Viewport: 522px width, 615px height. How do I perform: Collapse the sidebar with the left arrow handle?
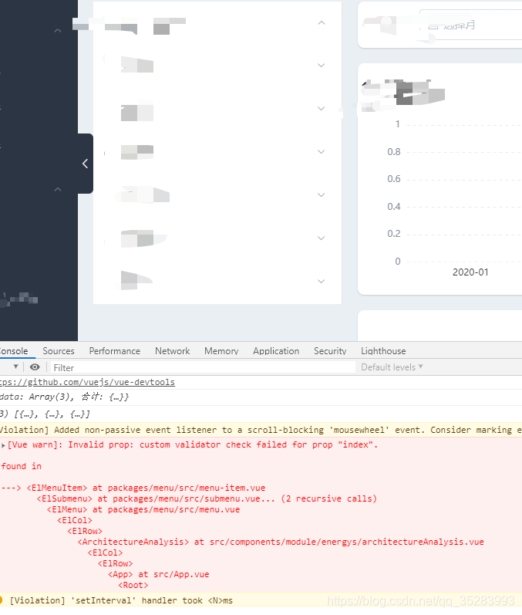(85, 164)
